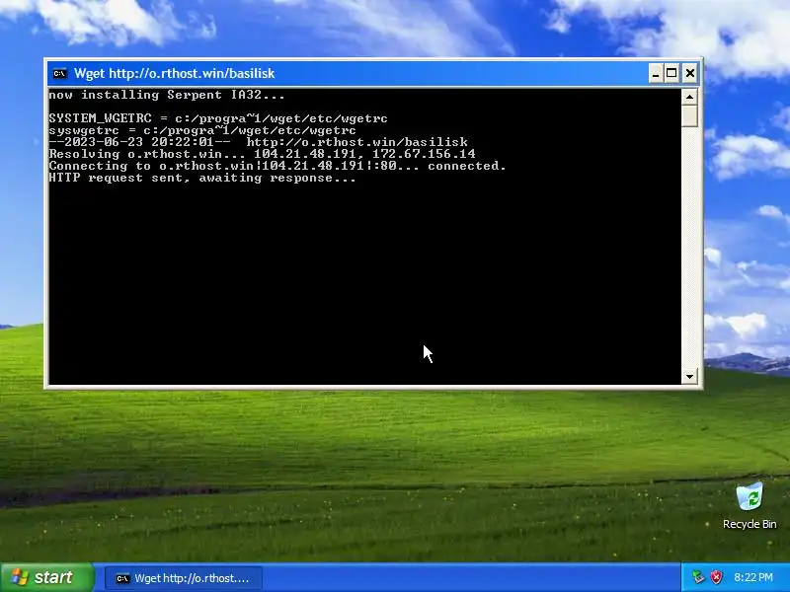Click the 'SYSTEM_WGETRC' output line

218,118
